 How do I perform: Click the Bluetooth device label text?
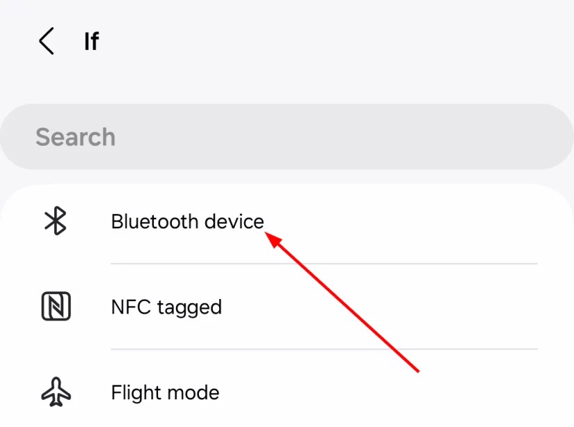click(x=186, y=221)
